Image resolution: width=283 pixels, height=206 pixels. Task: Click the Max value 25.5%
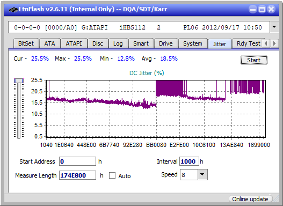point(83,58)
